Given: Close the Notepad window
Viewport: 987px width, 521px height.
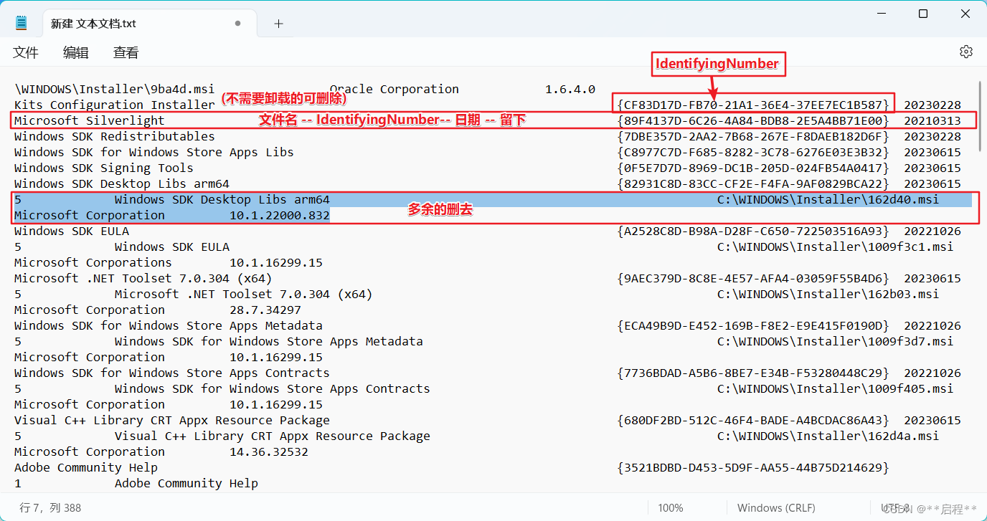Looking at the screenshot, I should [x=965, y=14].
